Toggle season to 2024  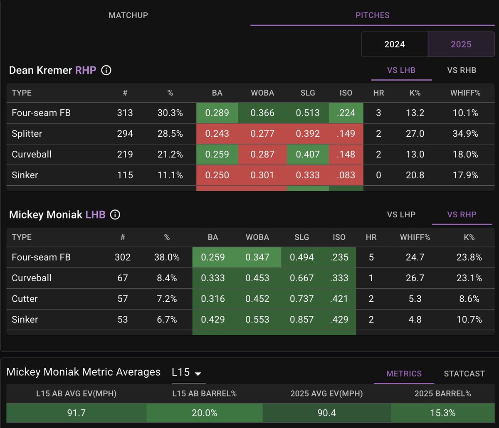click(x=394, y=44)
